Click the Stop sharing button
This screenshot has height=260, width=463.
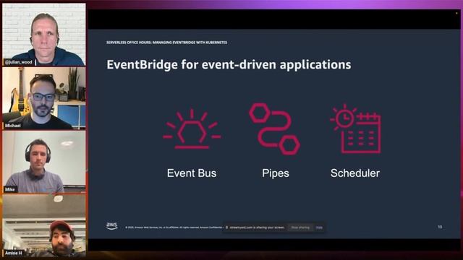(x=300, y=227)
